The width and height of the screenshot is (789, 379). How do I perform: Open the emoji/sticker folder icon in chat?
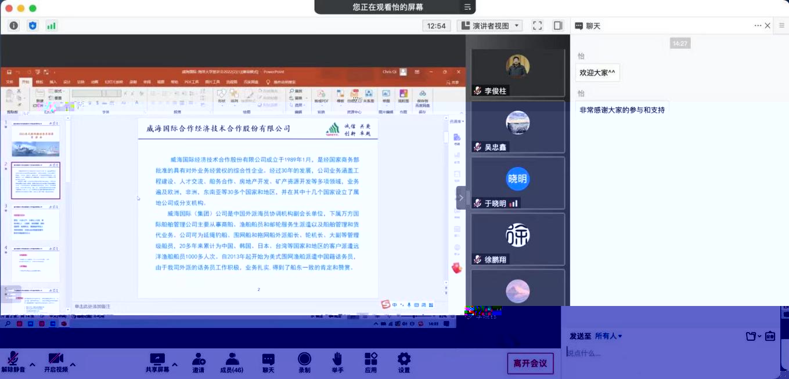pos(751,336)
